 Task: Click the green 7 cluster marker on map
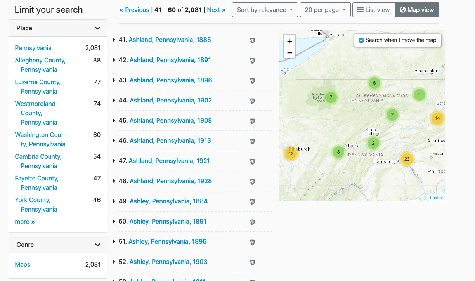(x=331, y=97)
